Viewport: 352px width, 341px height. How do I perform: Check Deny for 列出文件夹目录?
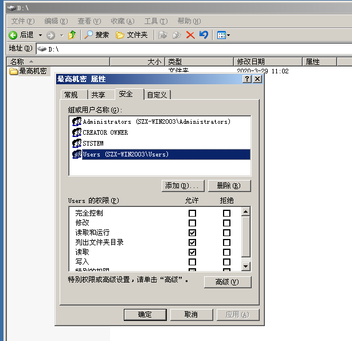[x=226, y=242]
